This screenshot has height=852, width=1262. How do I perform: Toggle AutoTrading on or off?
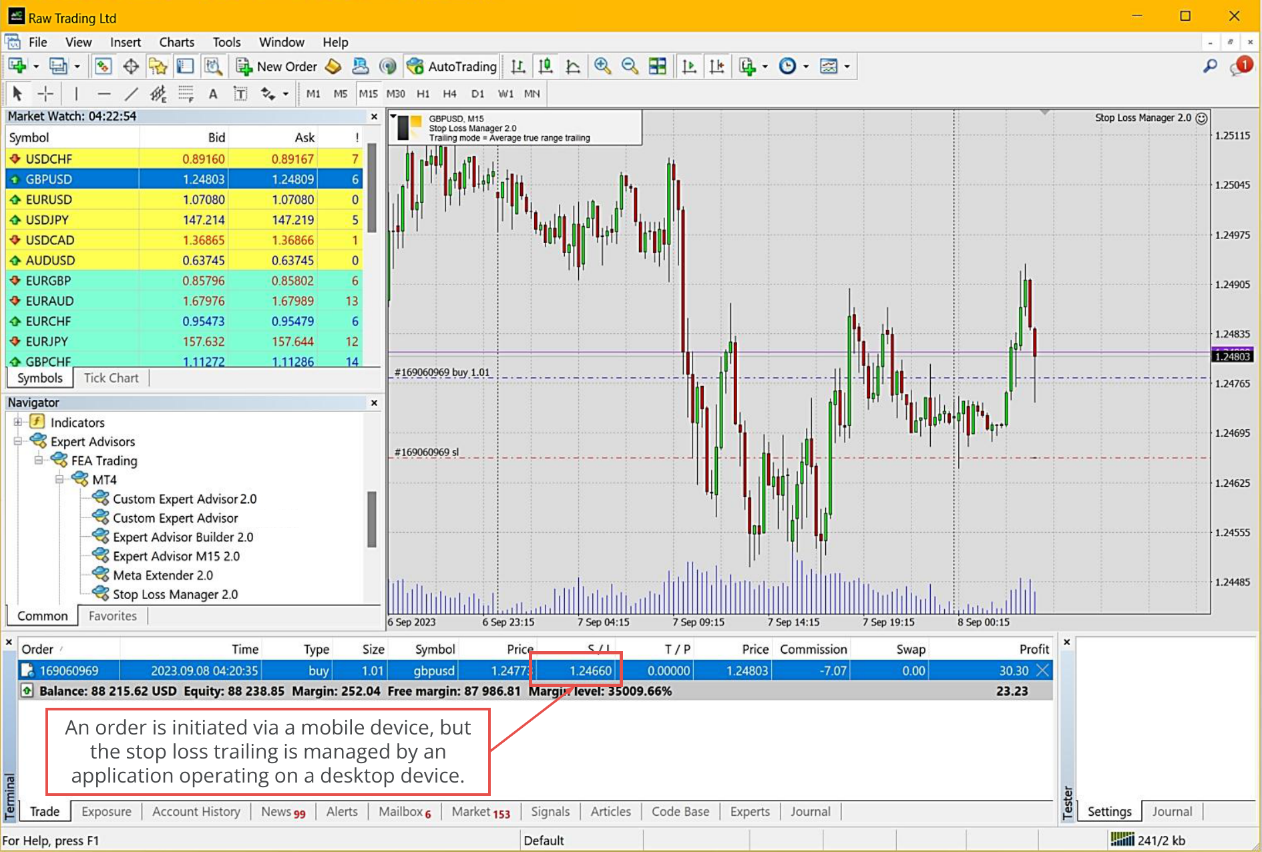[x=451, y=66]
